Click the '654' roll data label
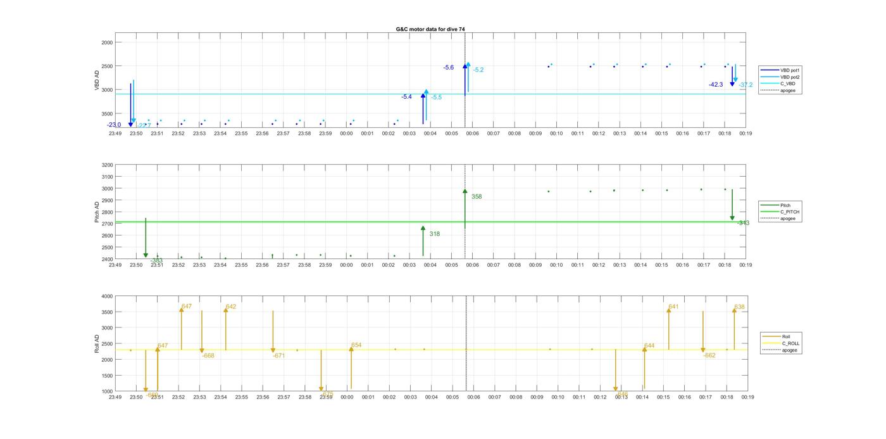Image resolution: width=886 pixels, height=439 pixels. [x=356, y=345]
